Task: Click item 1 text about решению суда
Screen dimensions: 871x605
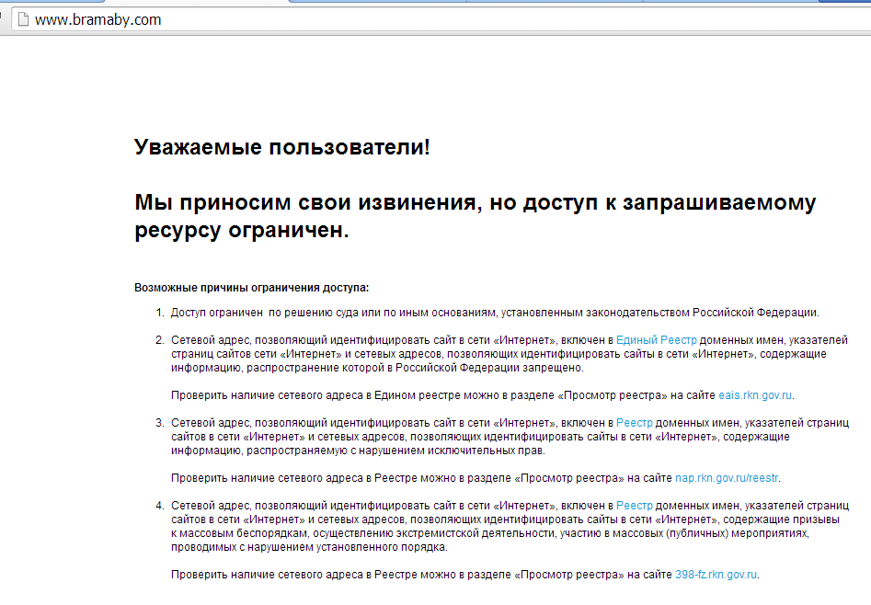Action: pos(495,313)
